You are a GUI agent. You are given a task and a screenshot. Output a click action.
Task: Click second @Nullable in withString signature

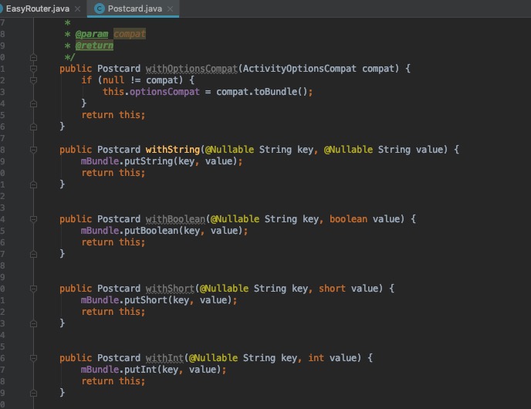tap(349, 150)
